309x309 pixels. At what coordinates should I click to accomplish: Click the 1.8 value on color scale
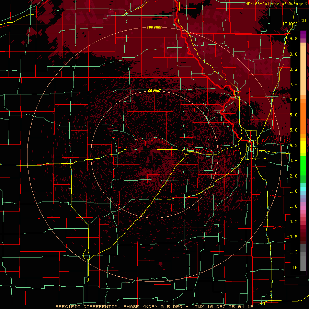pyautogui.click(x=294, y=191)
